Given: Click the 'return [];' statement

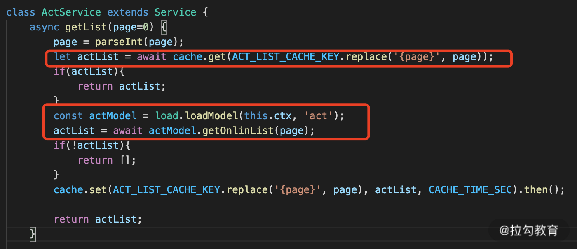Looking at the screenshot, I should [107, 160].
